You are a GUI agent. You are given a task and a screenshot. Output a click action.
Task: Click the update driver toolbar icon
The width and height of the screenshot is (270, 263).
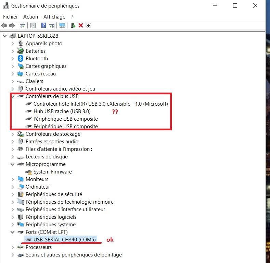click(73, 25)
